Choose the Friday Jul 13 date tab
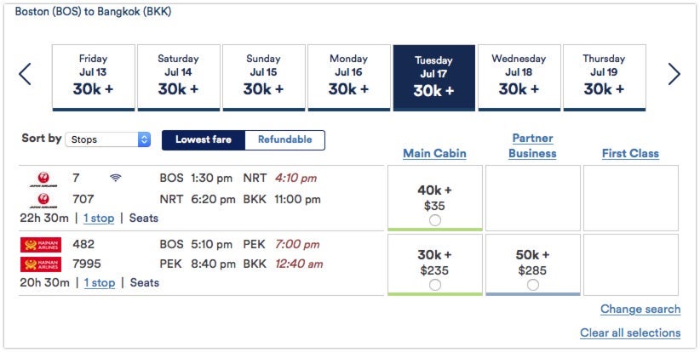Screen dimensions: 700x352 (x=94, y=77)
